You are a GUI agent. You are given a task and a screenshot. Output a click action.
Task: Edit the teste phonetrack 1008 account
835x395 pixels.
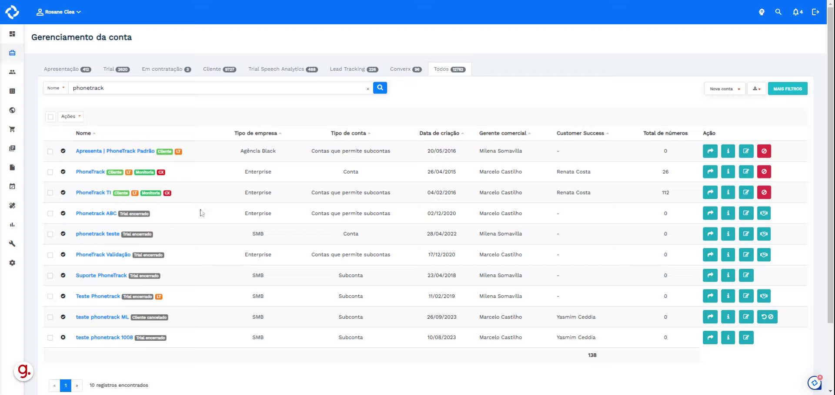(x=746, y=337)
